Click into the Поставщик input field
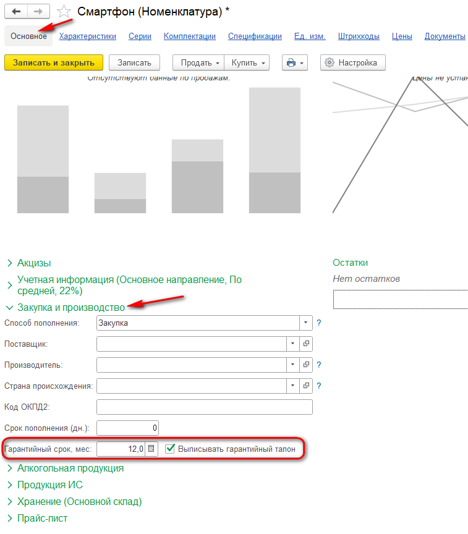 (x=192, y=344)
